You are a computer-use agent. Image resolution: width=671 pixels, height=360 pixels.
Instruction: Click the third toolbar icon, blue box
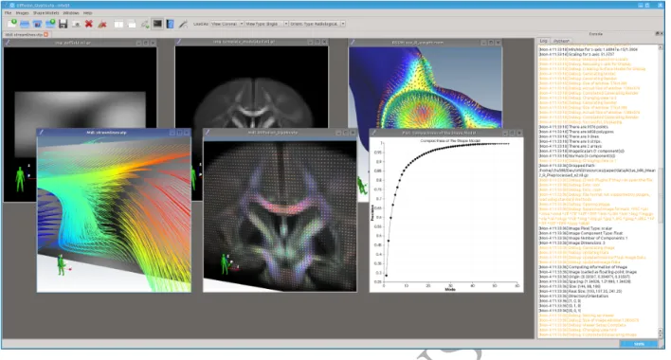click(x=37, y=24)
